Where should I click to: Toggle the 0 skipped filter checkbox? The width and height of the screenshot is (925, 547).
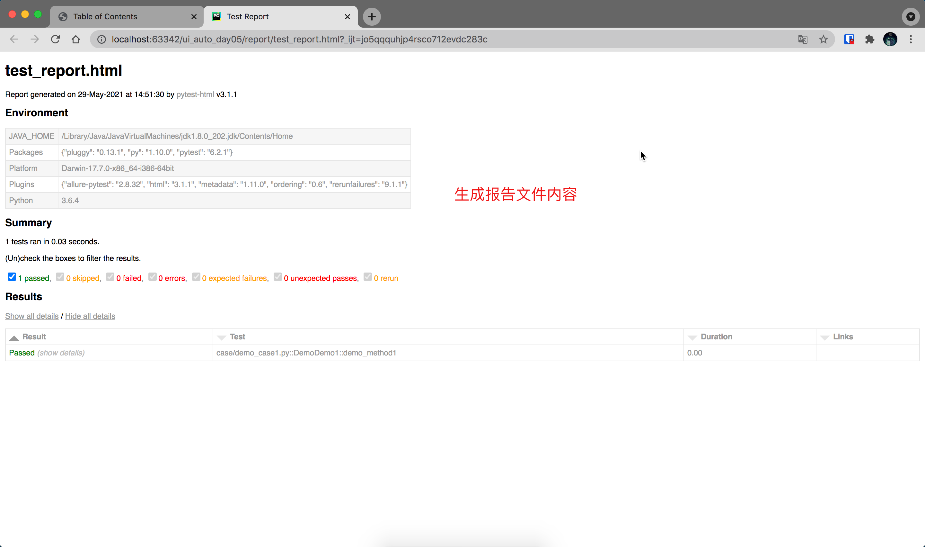click(60, 277)
